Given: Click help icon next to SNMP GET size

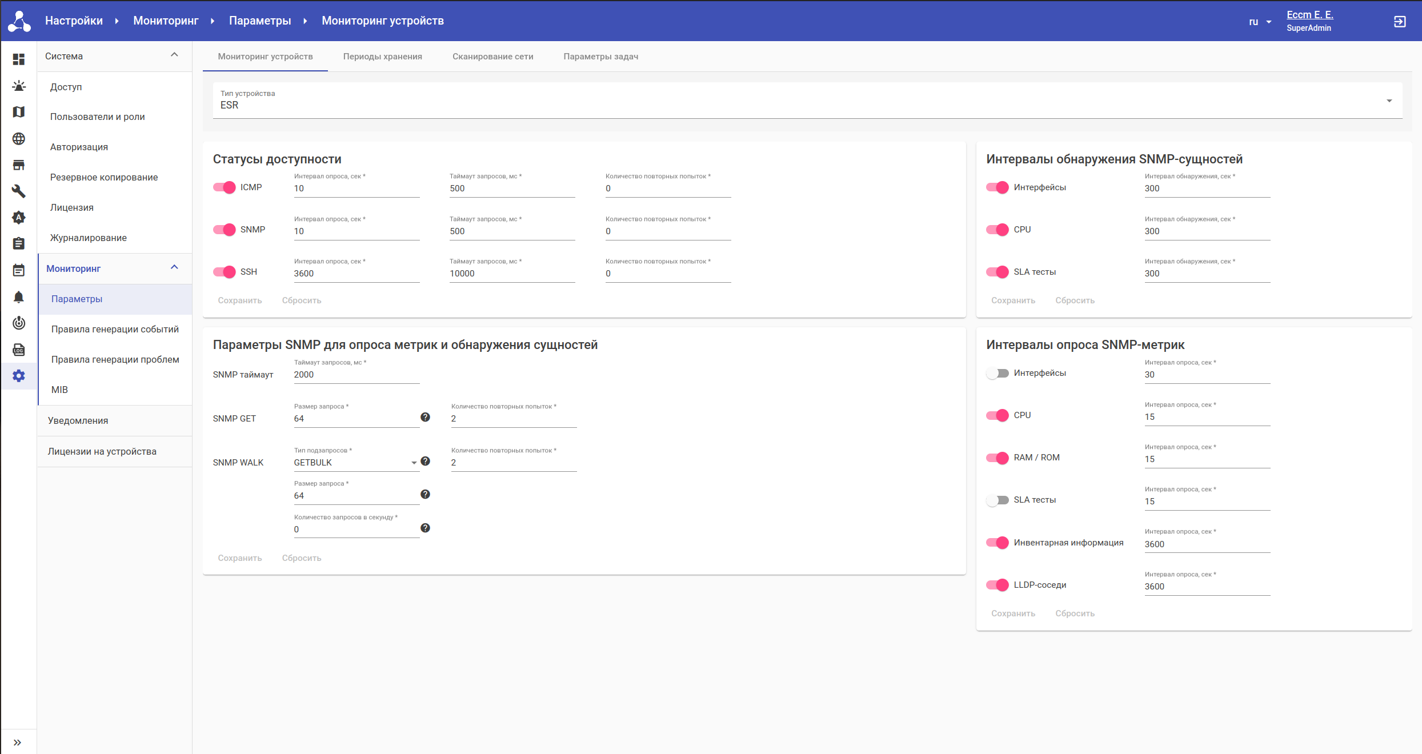Looking at the screenshot, I should (425, 417).
